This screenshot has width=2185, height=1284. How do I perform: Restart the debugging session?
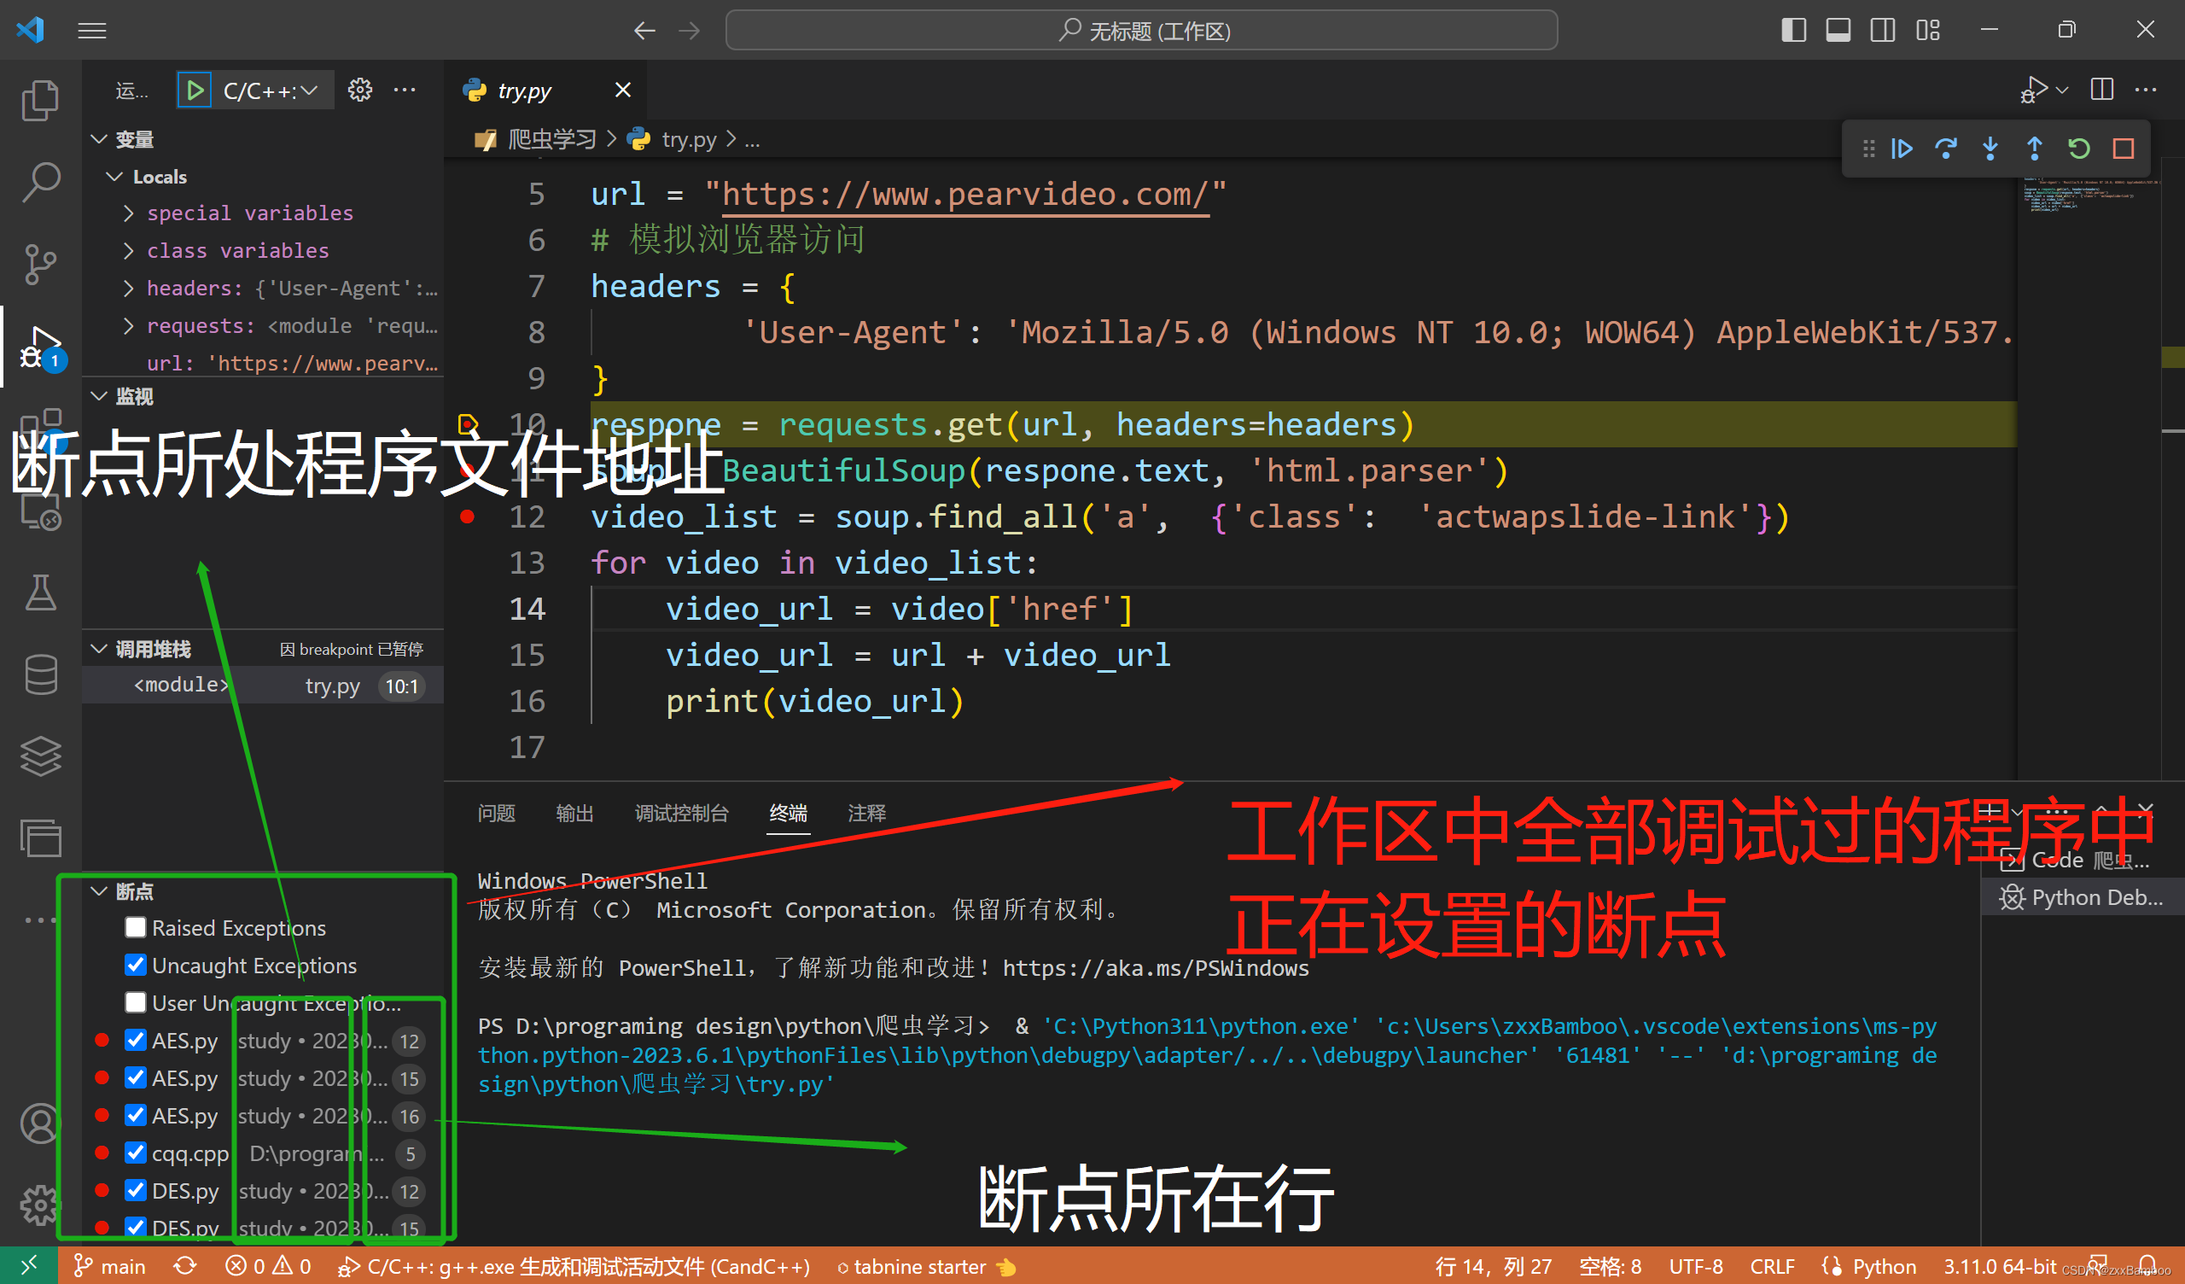(x=2078, y=149)
